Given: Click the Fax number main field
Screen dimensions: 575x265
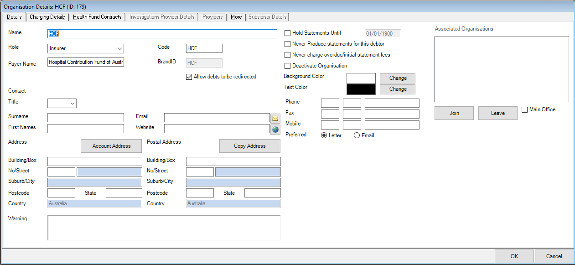Looking at the screenshot, I should coord(392,114).
